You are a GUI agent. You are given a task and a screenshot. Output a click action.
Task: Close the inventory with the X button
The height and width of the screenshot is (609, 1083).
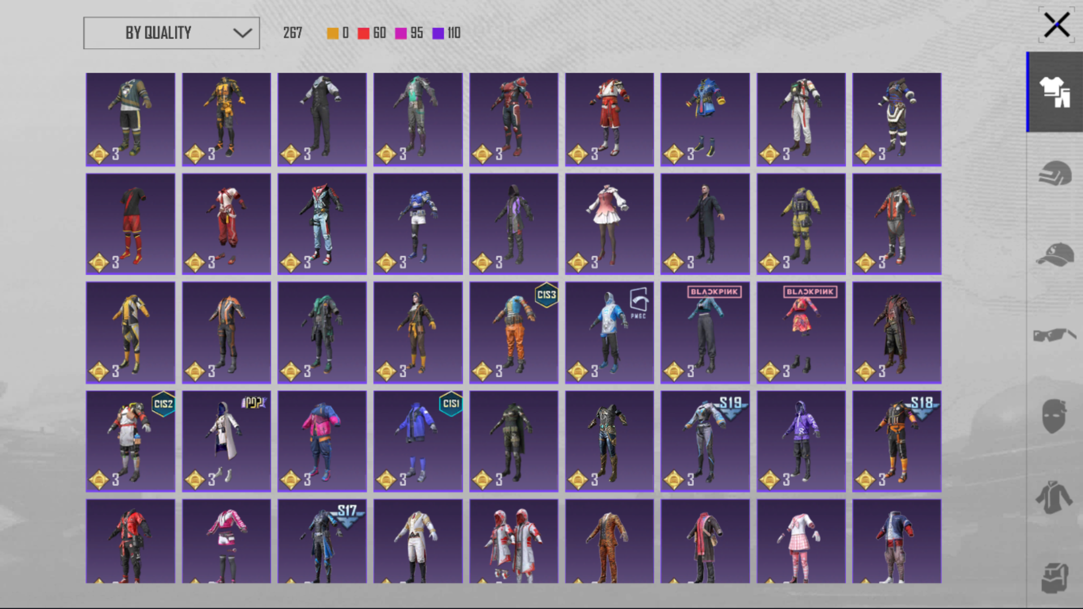(x=1056, y=25)
